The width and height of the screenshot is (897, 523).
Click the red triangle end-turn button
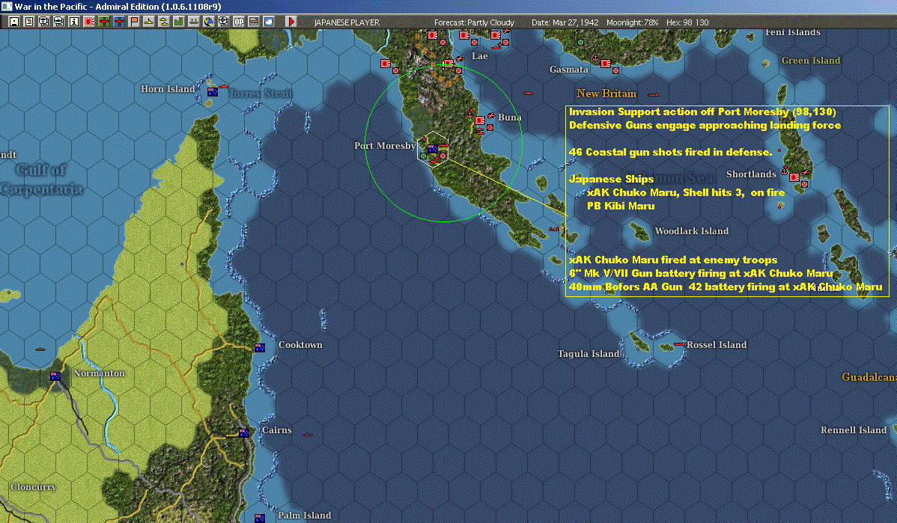click(291, 22)
